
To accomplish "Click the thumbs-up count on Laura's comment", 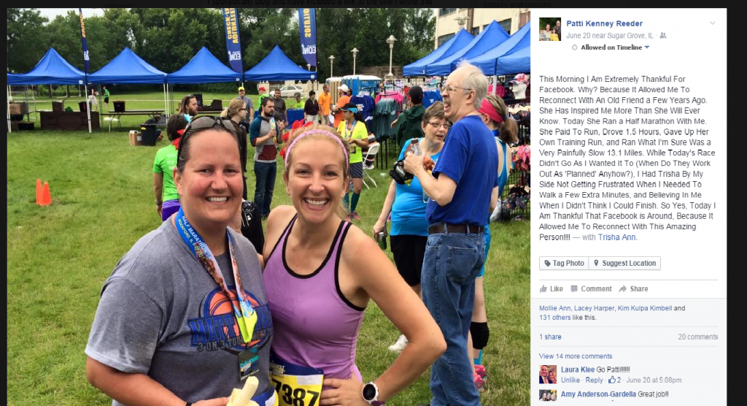I will coord(614,380).
